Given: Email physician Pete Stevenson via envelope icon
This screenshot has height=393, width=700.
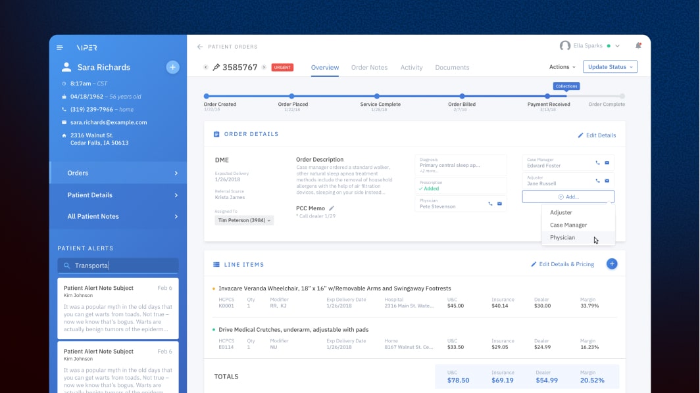Looking at the screenshot, I should coord(499,204).
